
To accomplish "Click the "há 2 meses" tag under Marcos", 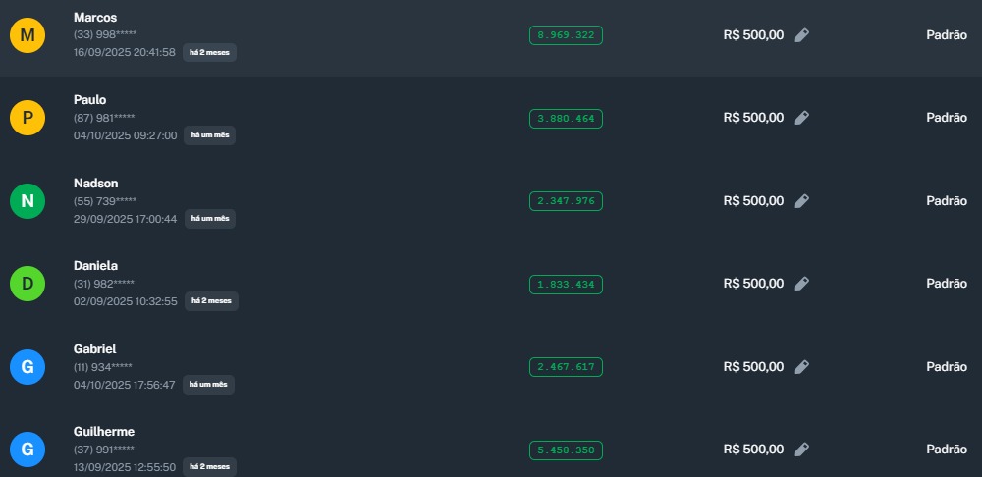I will (209, 52).
